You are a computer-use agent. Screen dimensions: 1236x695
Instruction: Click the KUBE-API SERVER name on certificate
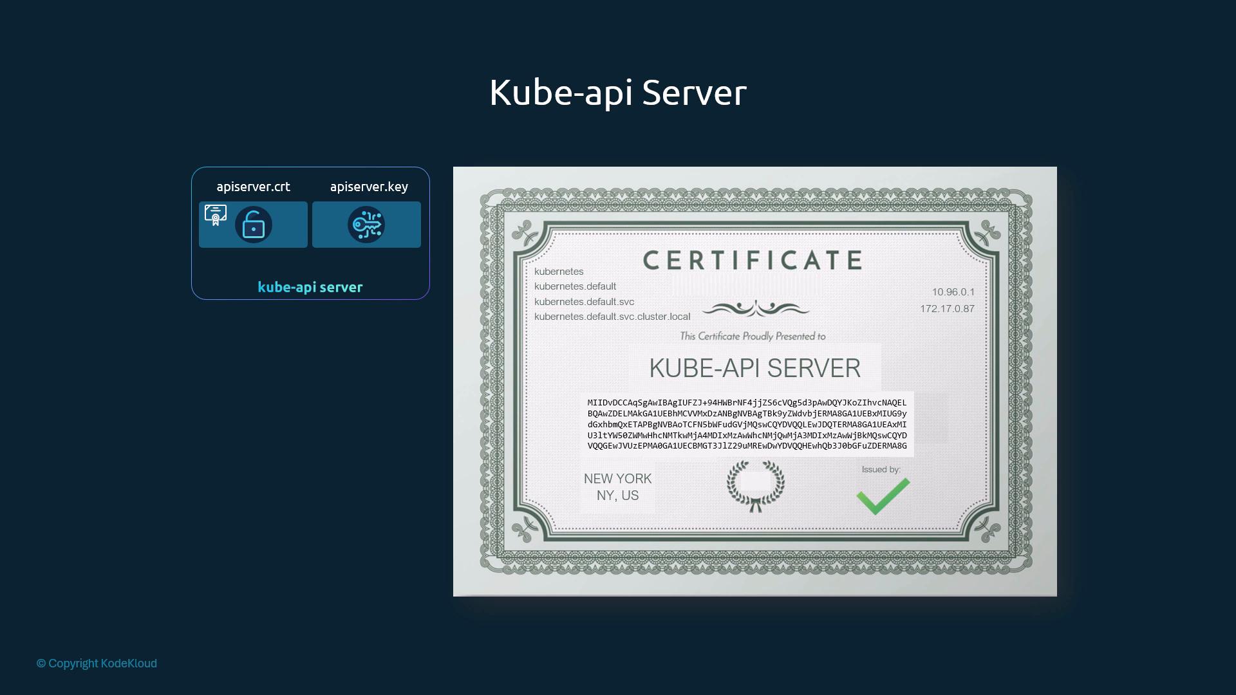(754, 368)
